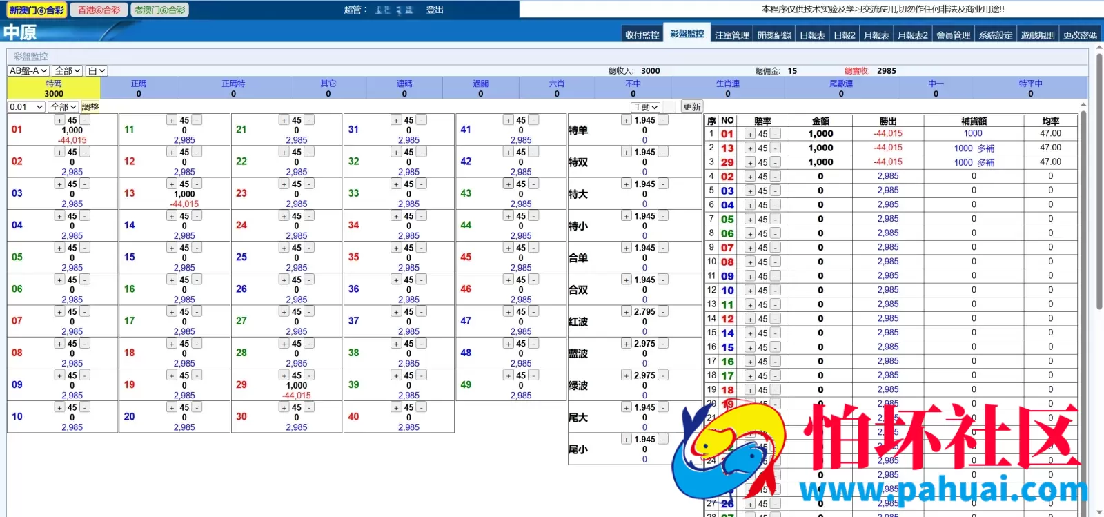Open the 全部 dropdown beside AB盤-A
The height and width of the screenshot is (517, 1104).
point(68,70)
